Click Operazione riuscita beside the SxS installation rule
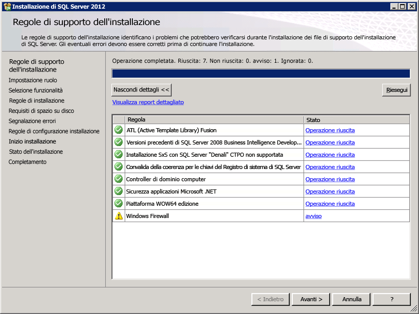The width and height of the screenshot is (419, 314). click(x=330, y=155)
